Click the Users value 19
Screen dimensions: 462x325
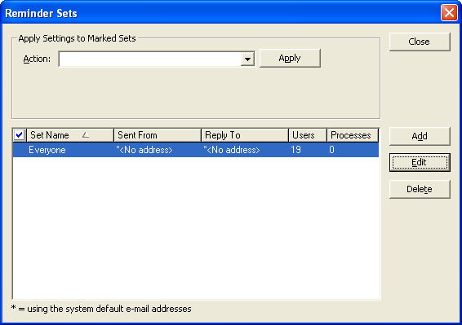295,150
